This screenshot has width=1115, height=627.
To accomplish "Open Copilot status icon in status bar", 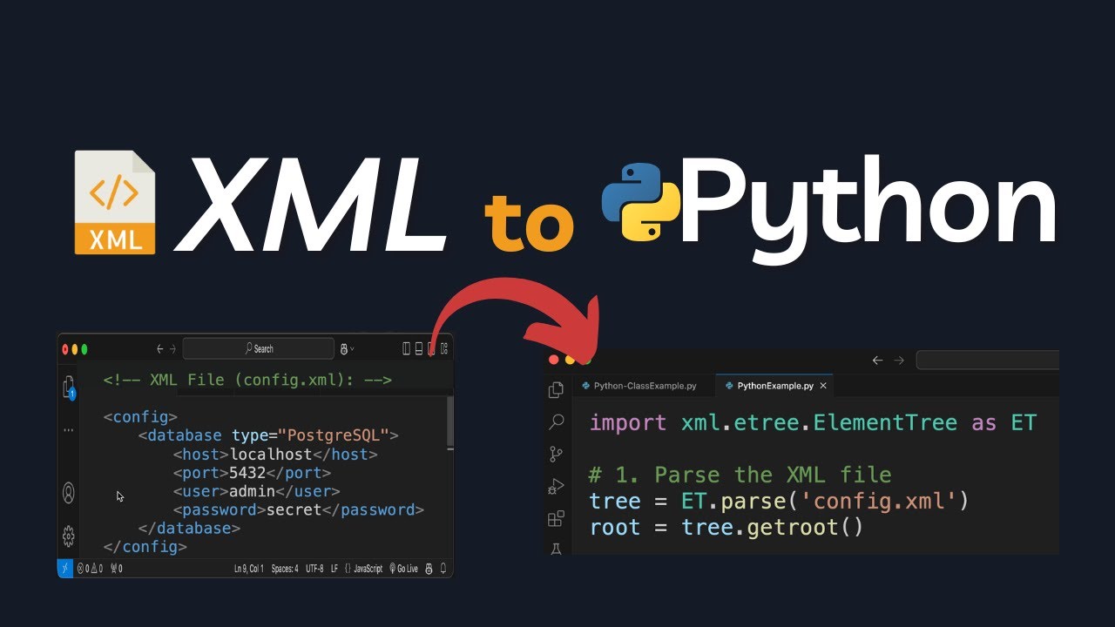I will (429, 569).
